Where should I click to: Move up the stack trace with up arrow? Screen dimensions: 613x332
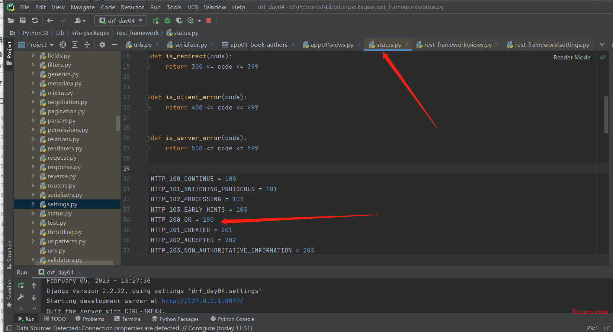(34, 285)
